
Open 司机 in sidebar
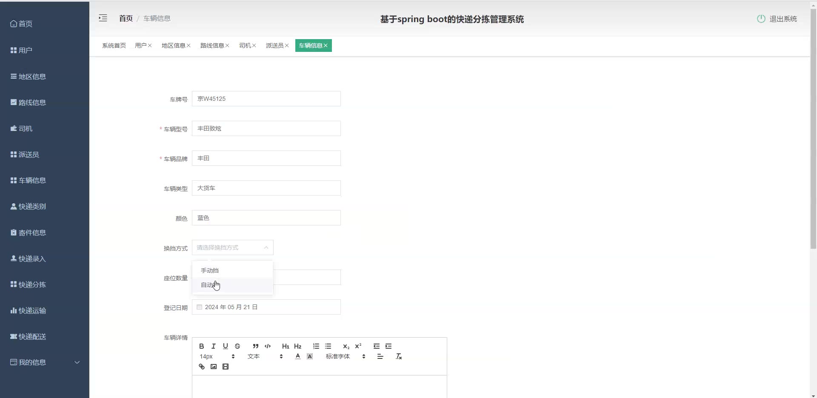point(45,128)
